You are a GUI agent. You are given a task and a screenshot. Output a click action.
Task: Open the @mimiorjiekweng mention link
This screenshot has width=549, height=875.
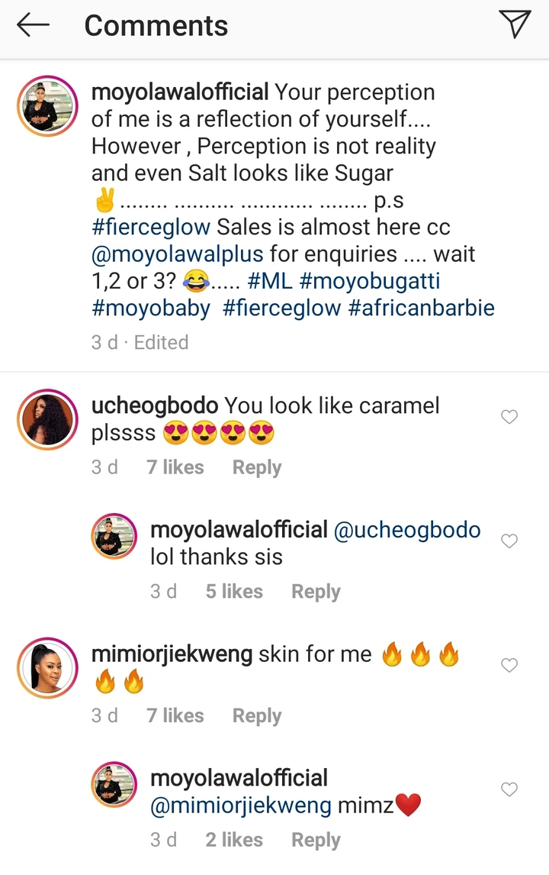(241, 806)
